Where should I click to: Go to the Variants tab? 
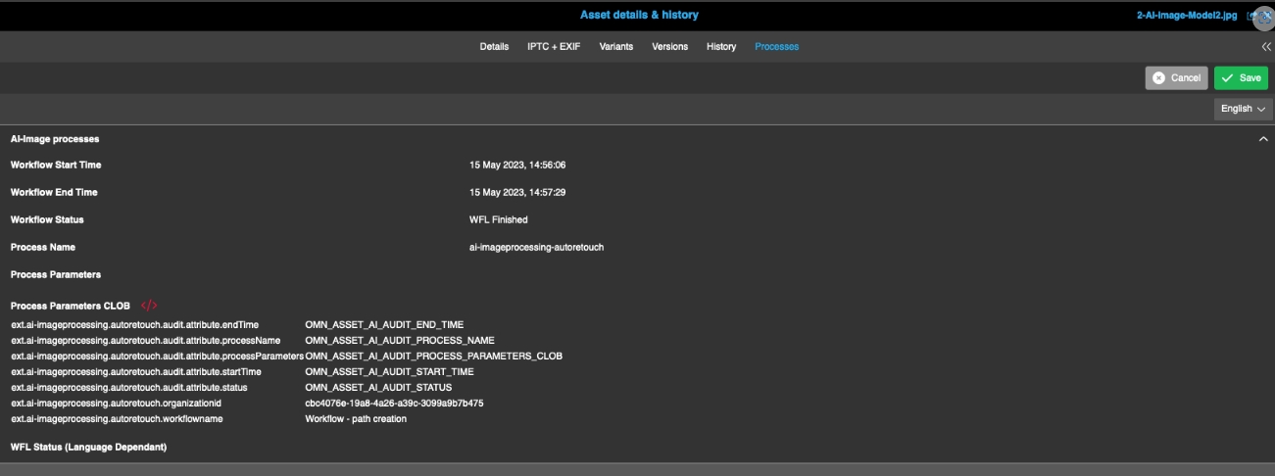pyautogui.click(x=616, y=47)
